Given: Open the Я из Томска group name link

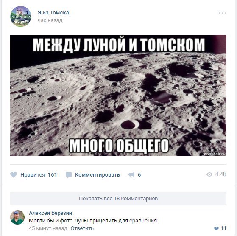Looking at the screenshot, I should click(x=53, y=13).
